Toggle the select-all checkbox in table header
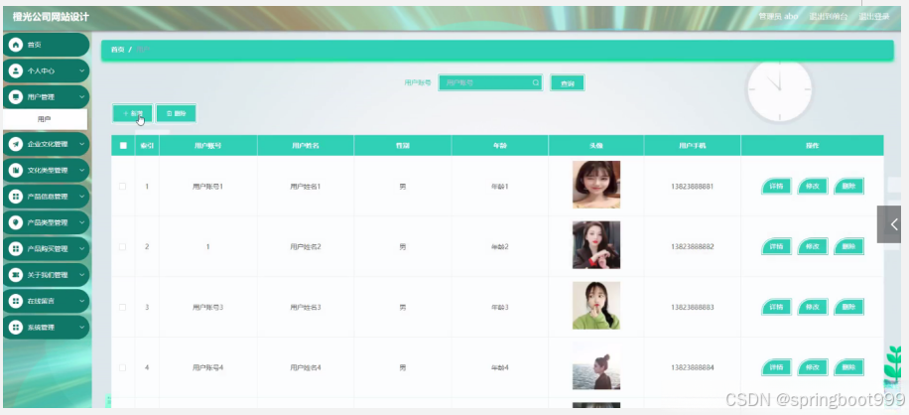 pos(123,146)
